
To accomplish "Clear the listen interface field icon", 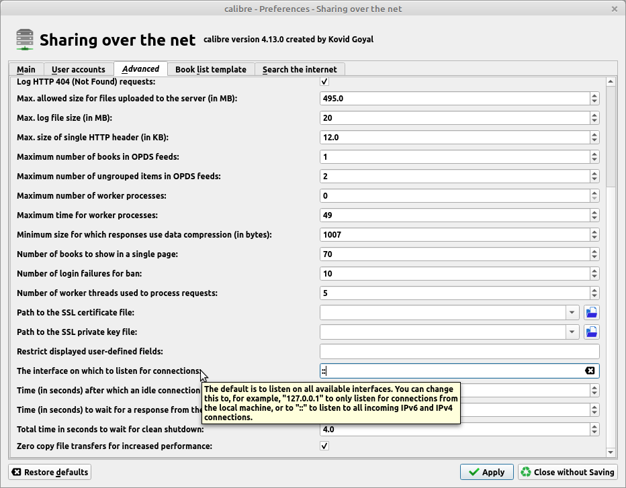I will (590, 371).
